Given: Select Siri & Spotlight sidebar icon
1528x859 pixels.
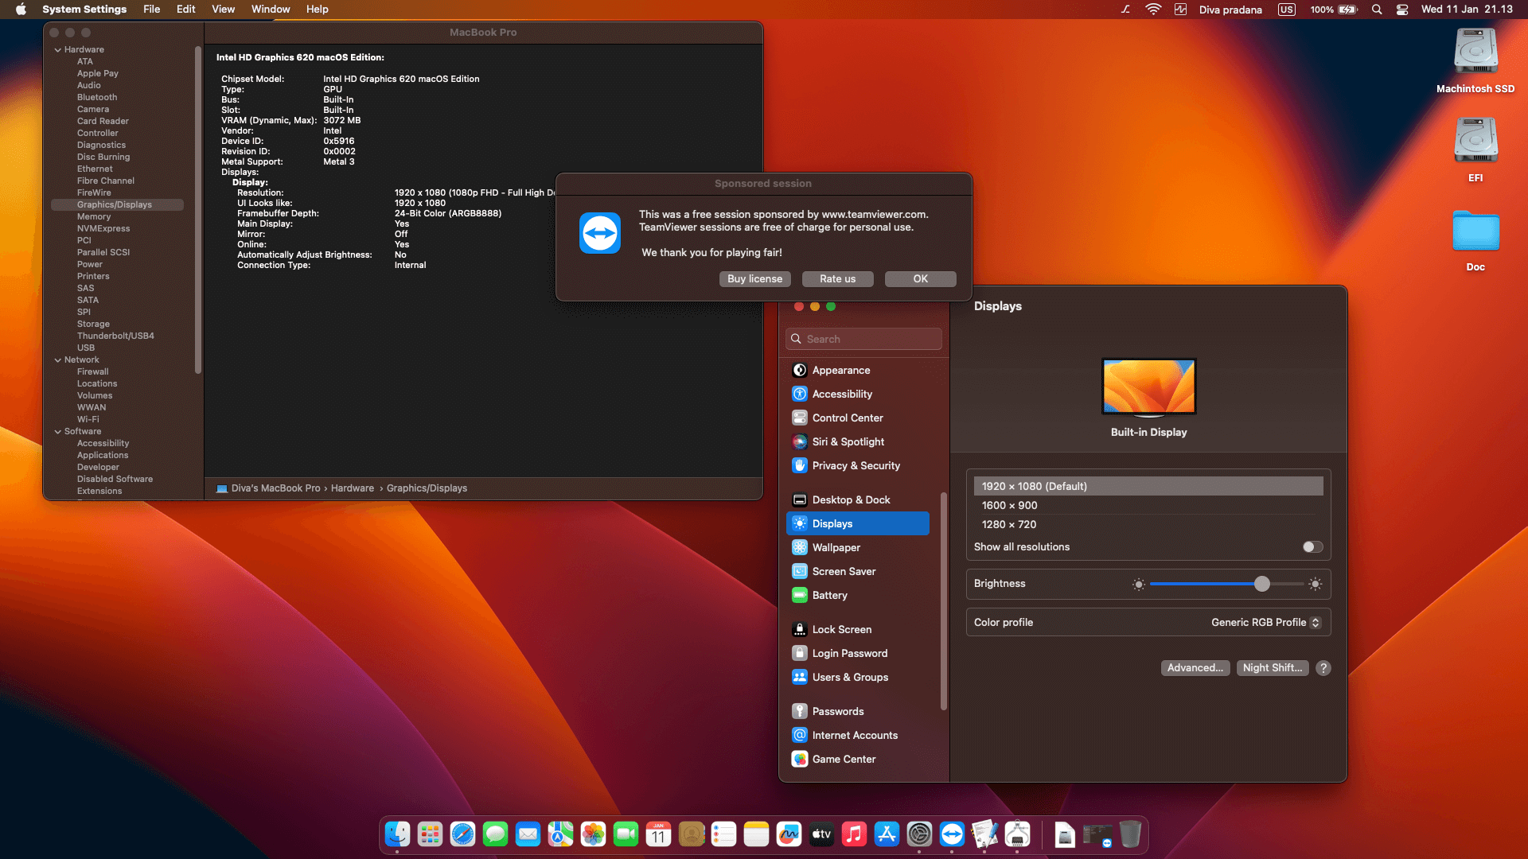Looking at the screenshot, I should point(800,441).
